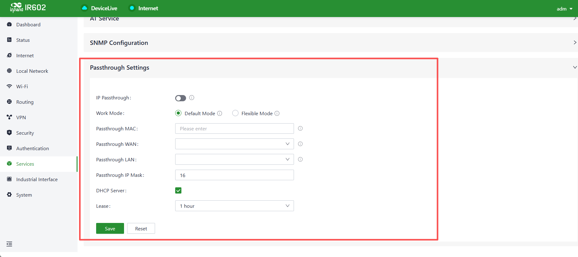Viewport: 578px width, 257px height.
Task: Collapse the sidebar menu icon
Action: [x=9, y=244]
